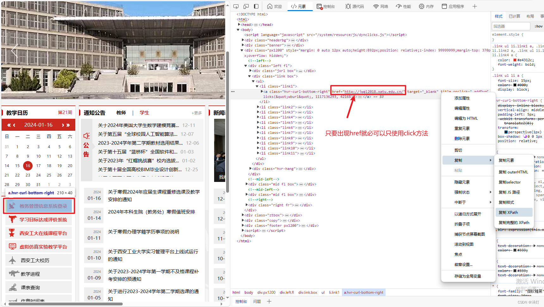Switch to the 学生 notice tab
The width and height of the screenshot is (544, 307).
pos(144,113)
